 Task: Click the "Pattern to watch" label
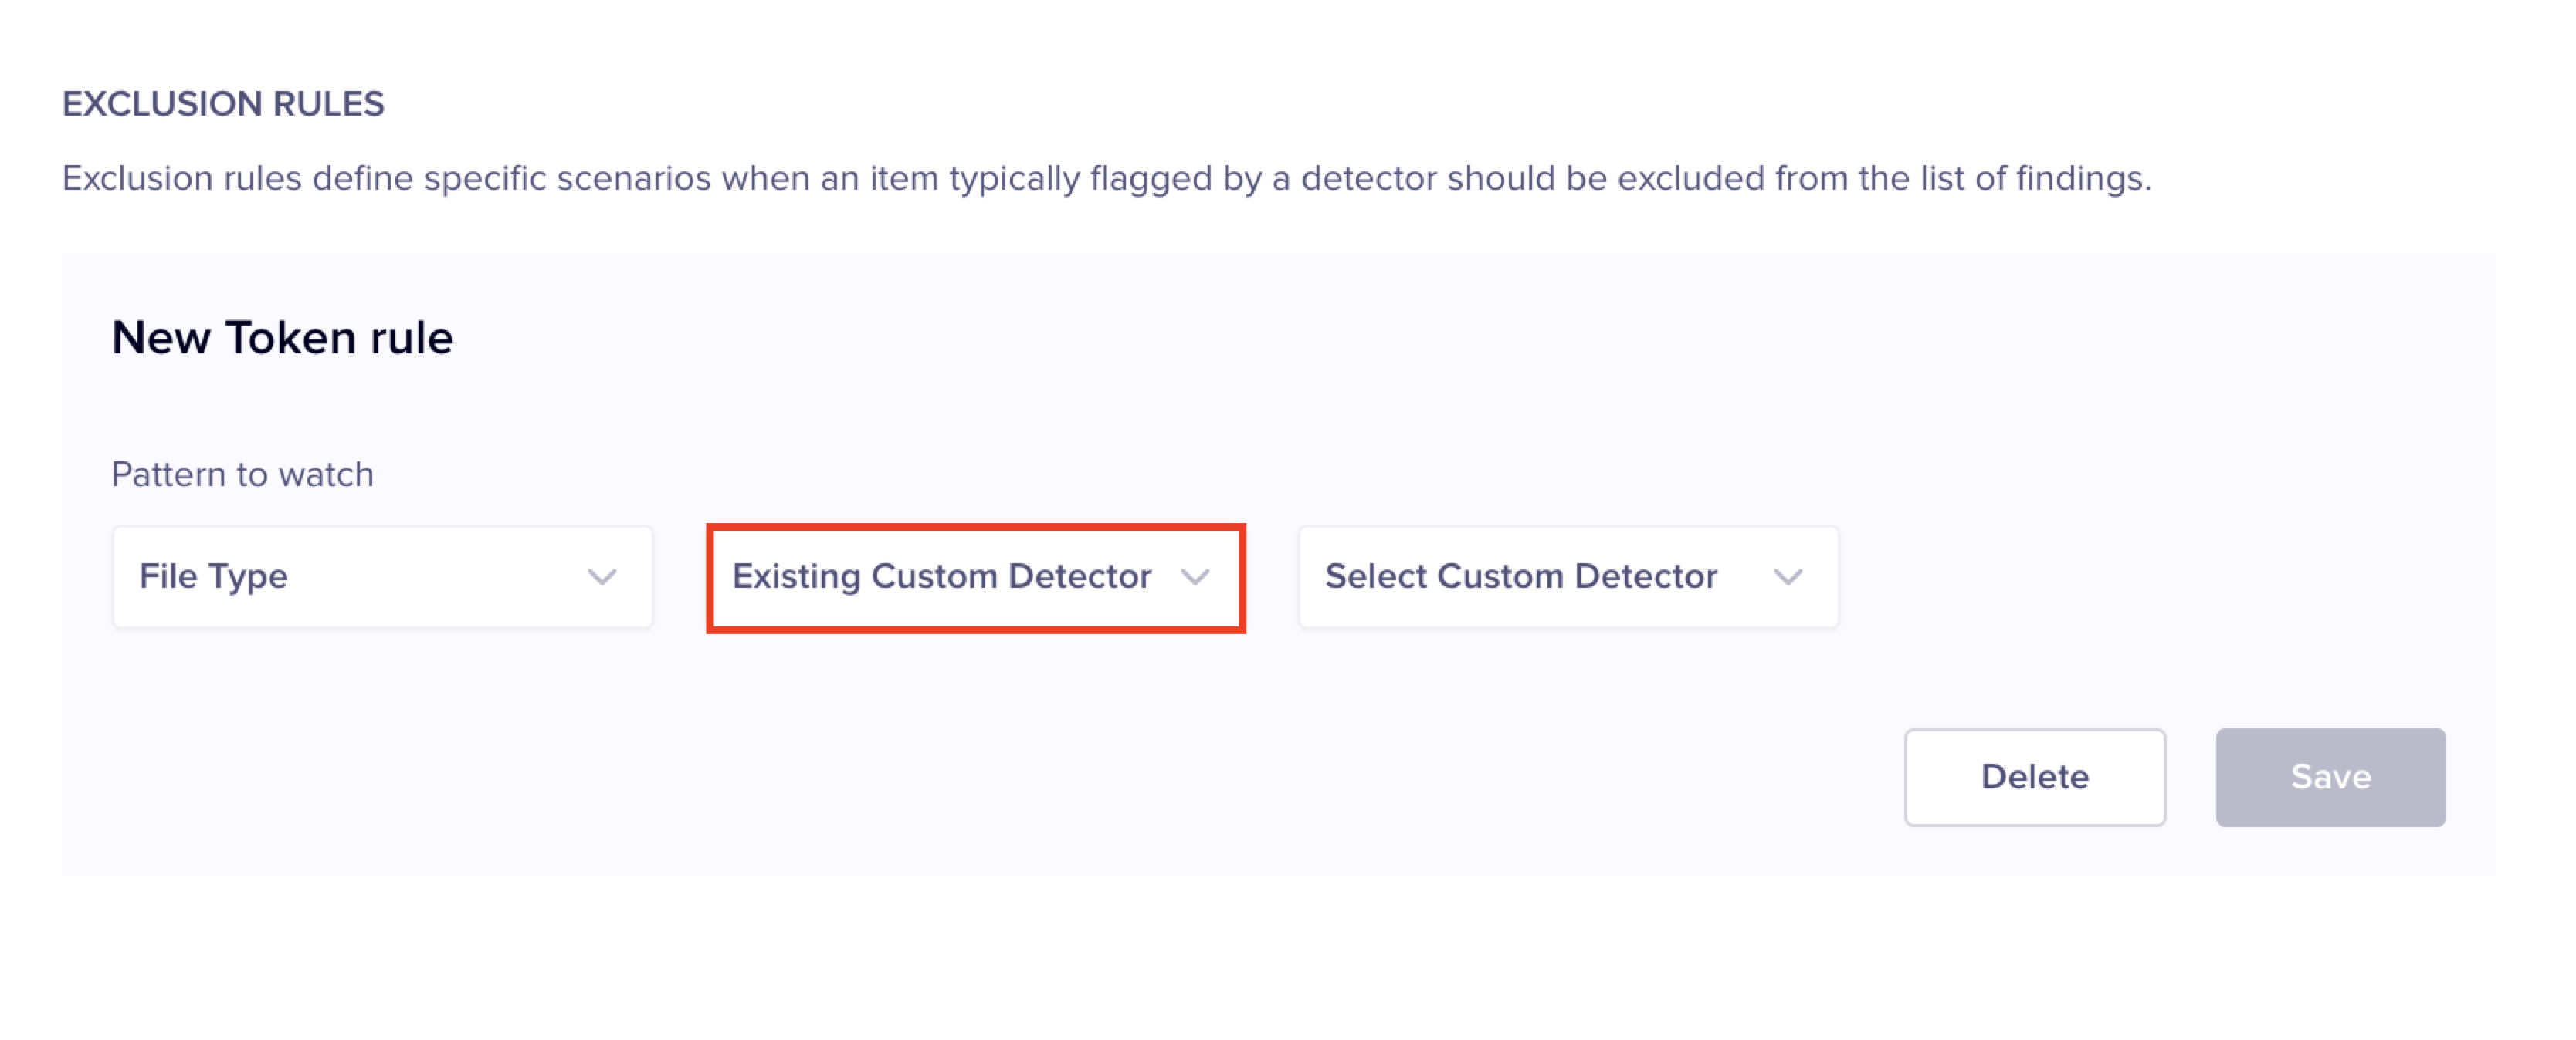click(x=242, y=474)
